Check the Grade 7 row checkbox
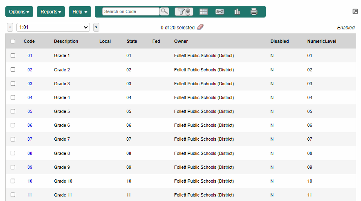Screen dimensions: 361x201 tap(13, 139)
